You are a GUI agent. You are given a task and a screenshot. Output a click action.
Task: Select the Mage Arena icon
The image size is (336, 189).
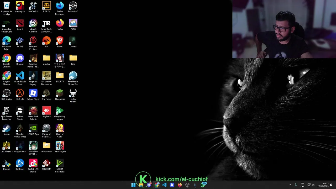click(x=20, y=147)
